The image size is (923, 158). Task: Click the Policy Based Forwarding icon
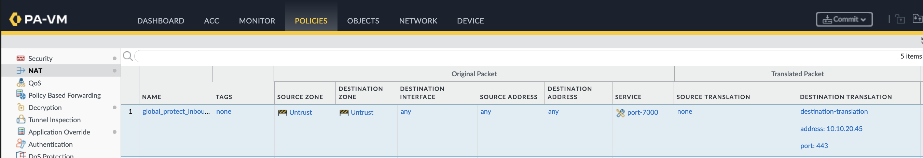click(21, 95)
